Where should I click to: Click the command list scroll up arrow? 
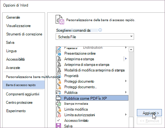point(131,49)
